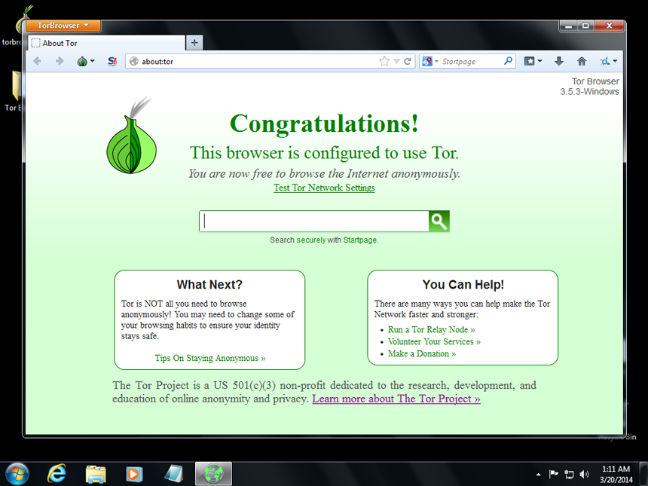The height and width of the screenshot is (486, 648).
Task: Navigate back using the back arrow
Action: point(36,61)
